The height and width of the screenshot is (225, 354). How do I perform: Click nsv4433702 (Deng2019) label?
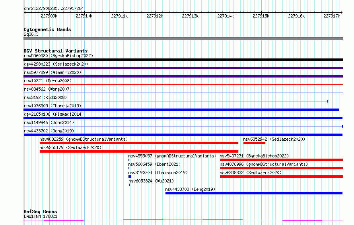pyautogui.click(x=49, y=131)
